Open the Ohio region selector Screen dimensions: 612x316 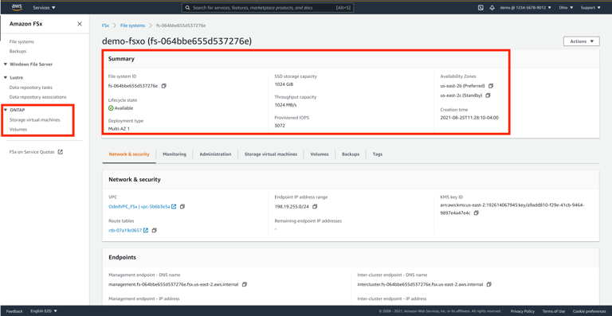[566, 7]
